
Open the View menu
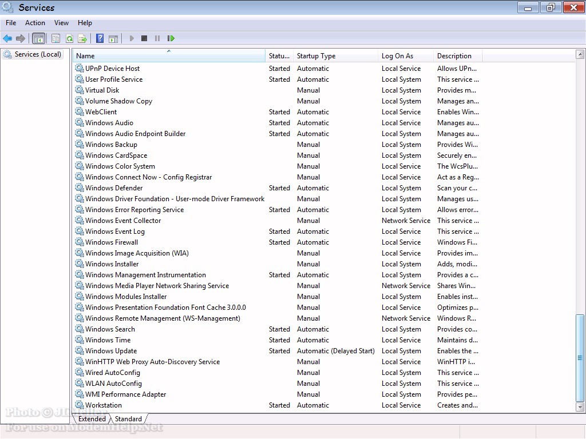click(x=61, y=23)
